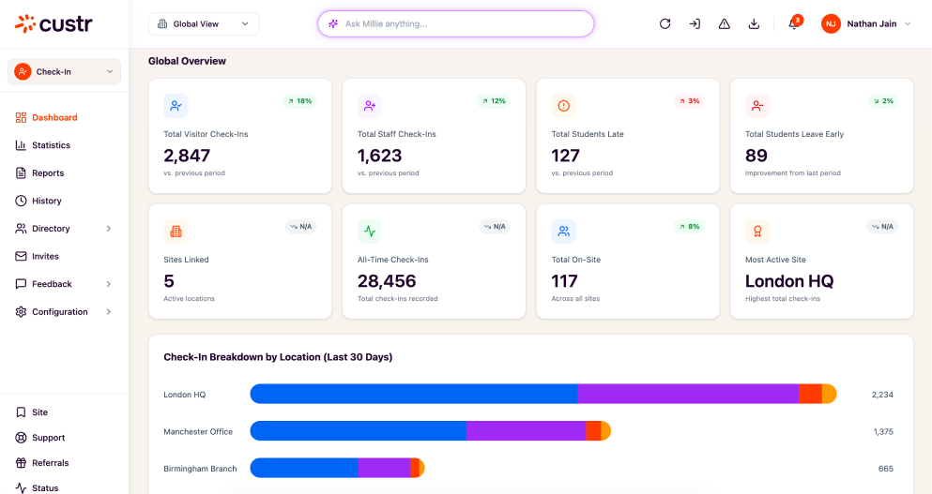Image resolution: width=932 pixels, height=494 pixels.
Task: Open the Global View dropdown
Action: 204,23
